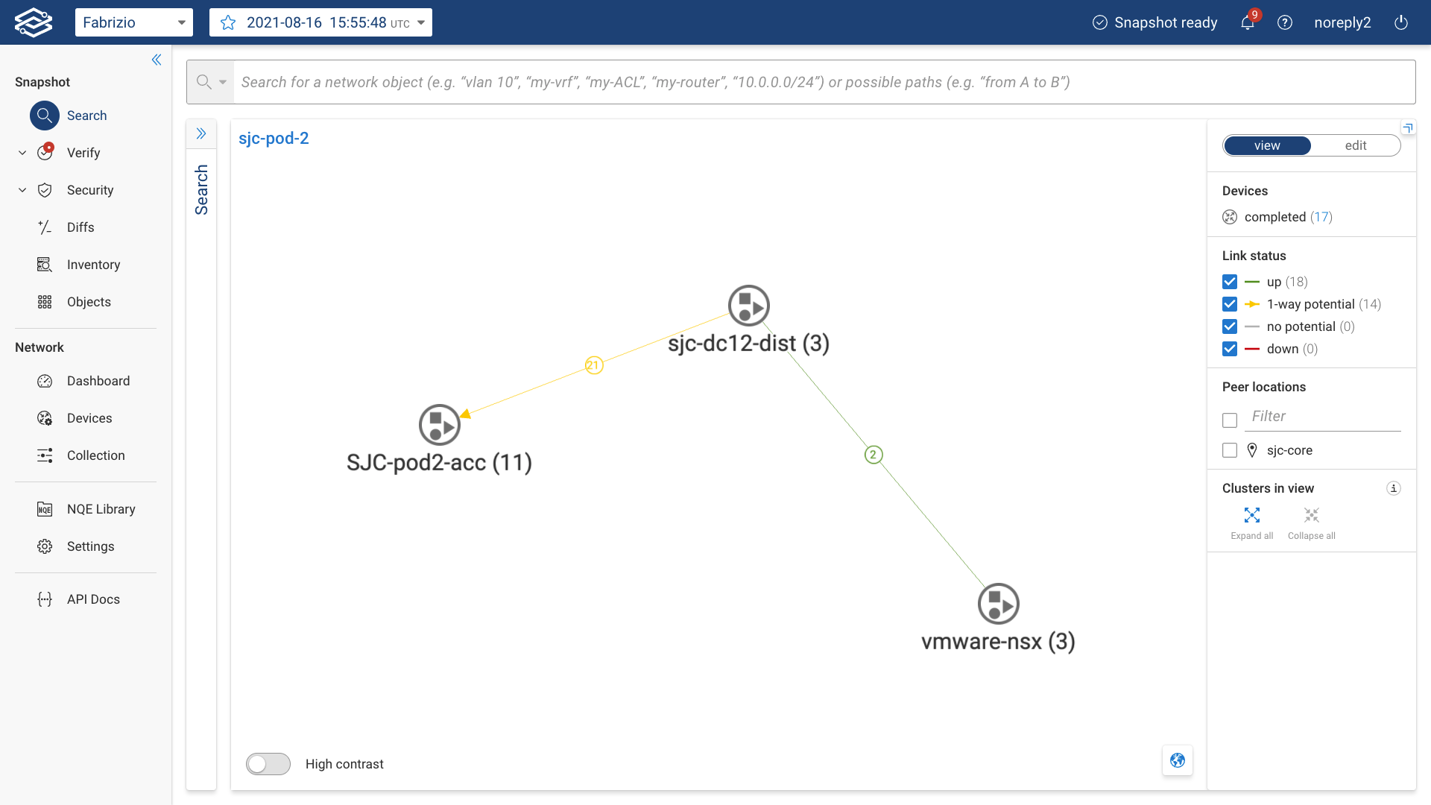
Task: Open the Diffs view
Action: click(80, 227)
